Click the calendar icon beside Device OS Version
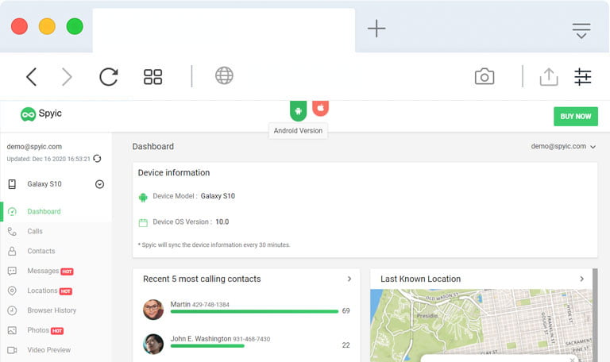 pyautogui.click(x=143, y=223)
